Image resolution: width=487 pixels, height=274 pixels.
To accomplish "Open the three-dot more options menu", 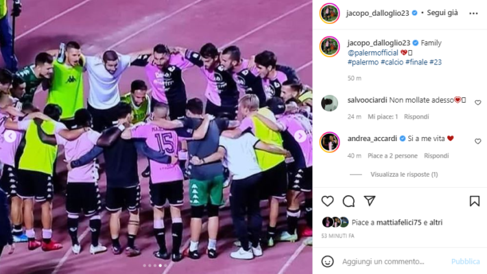I will click(473, 13).
